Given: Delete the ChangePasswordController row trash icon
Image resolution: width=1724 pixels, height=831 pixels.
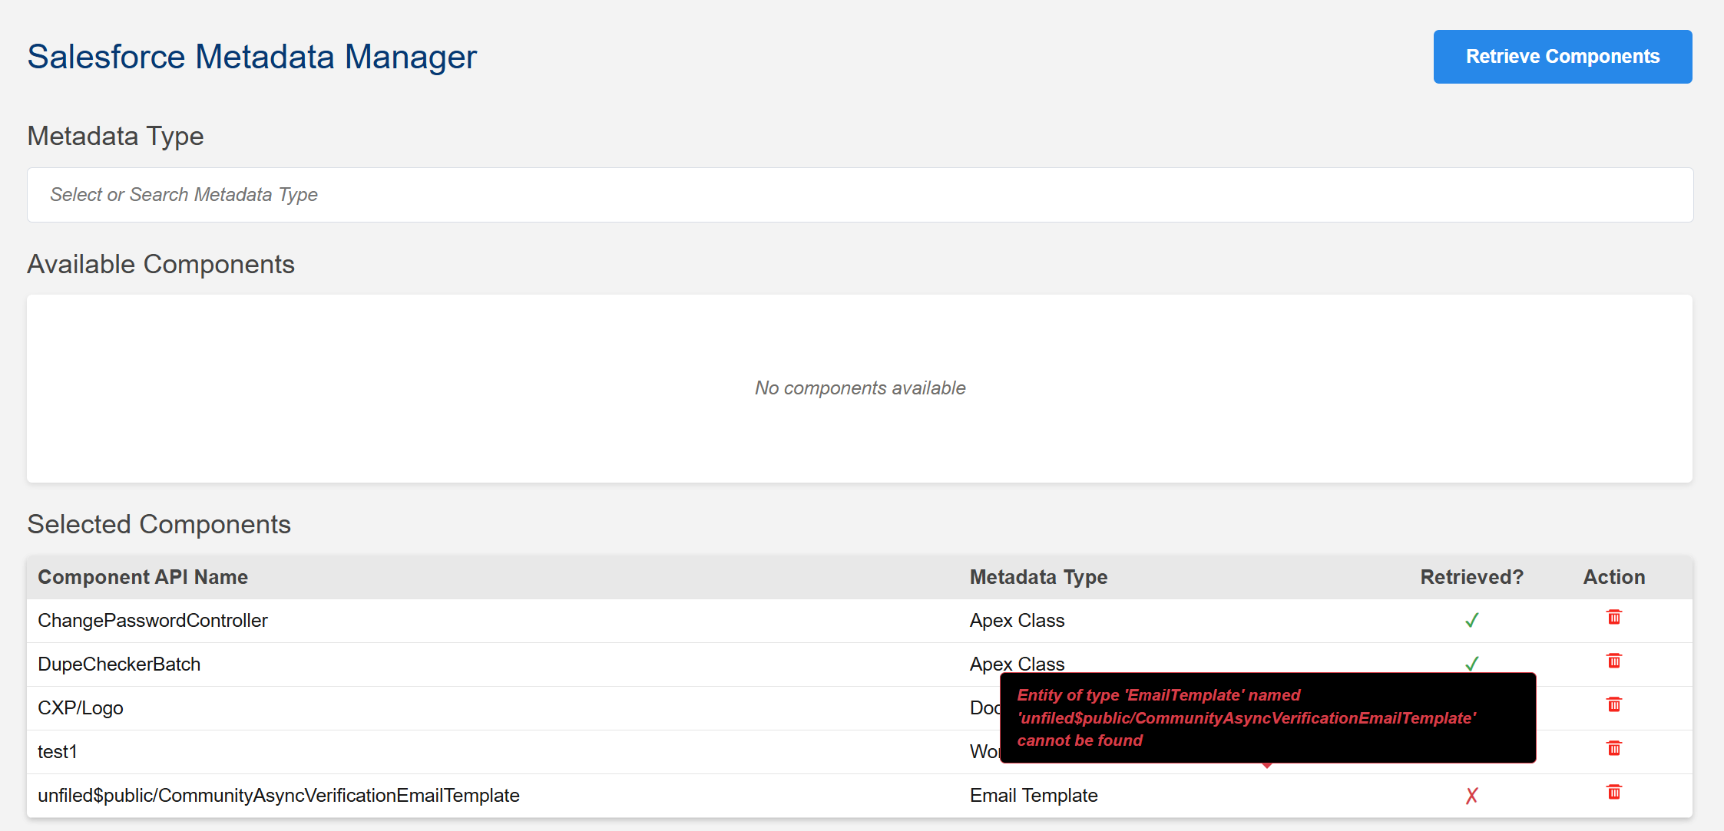Looking at the screenshot, I should coord(1613,618).
